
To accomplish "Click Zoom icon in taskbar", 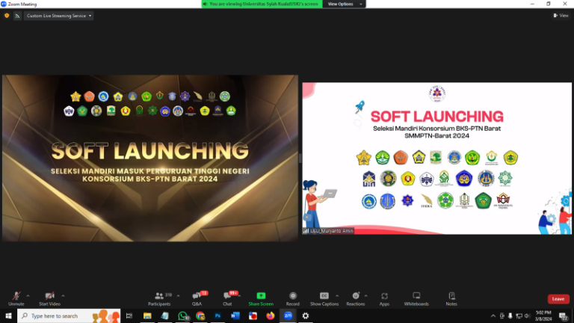I will click(288, 316).
